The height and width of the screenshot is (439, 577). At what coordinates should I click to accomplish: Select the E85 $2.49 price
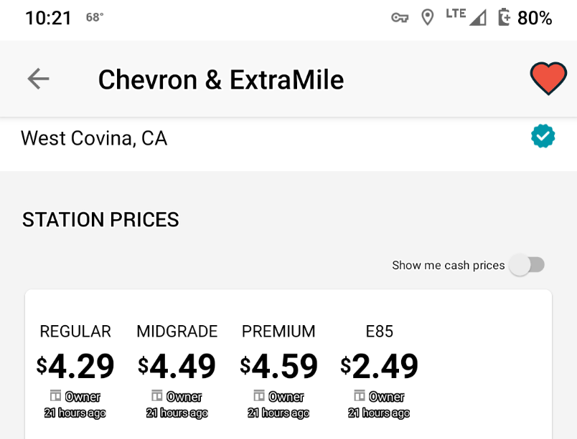(x=380, y=366)
